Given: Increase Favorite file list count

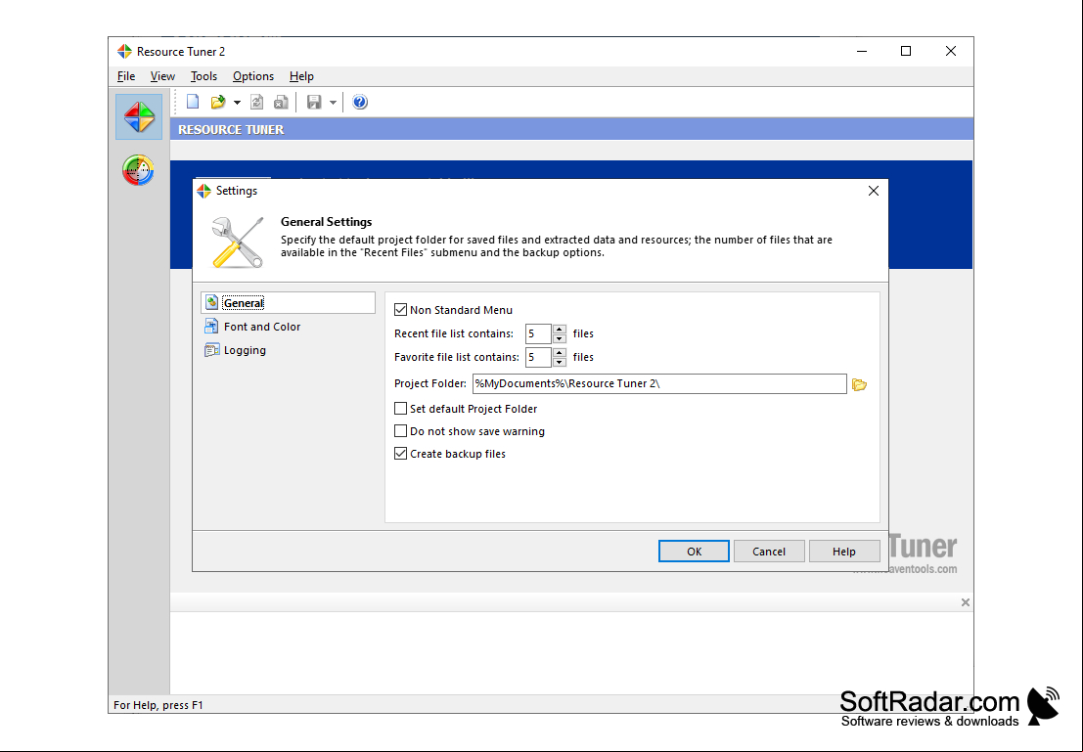Looking at the screenshot, I should 560,352.
